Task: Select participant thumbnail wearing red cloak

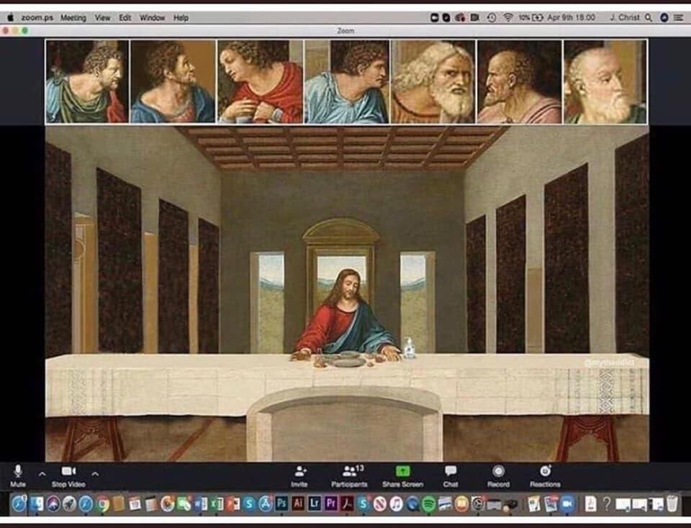Action: [x=260, y=81]
